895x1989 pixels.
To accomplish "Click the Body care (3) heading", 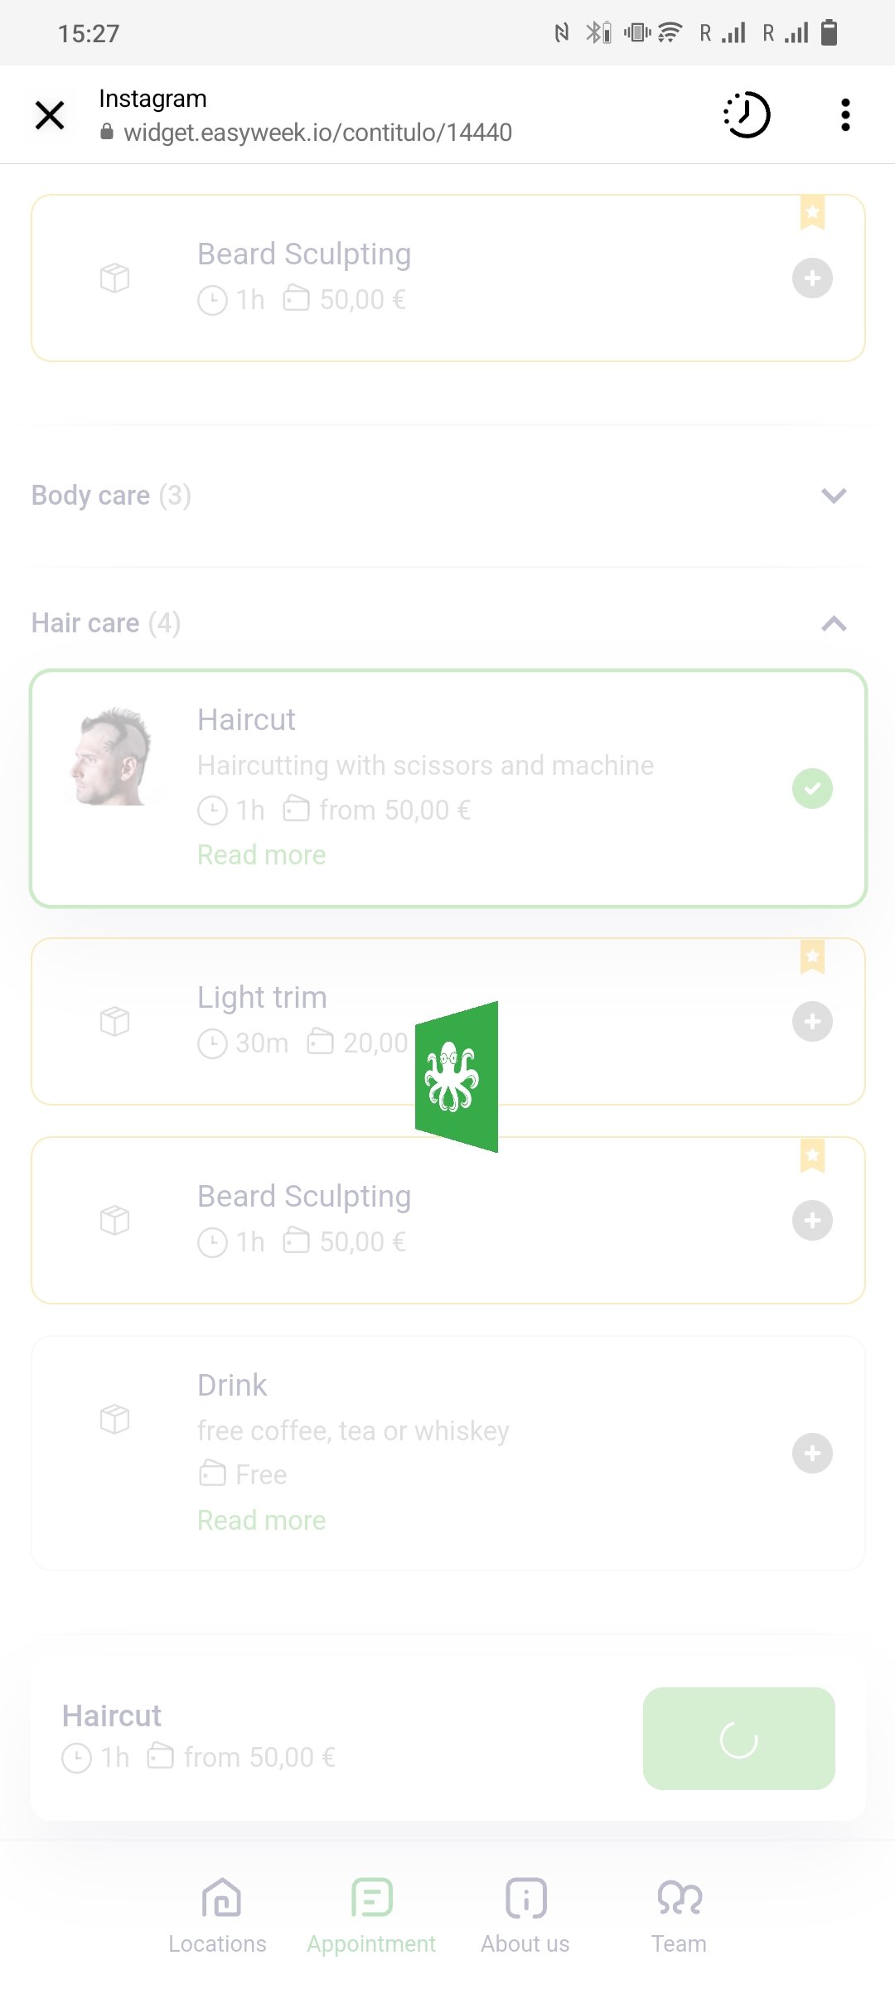I will [111, 496].
